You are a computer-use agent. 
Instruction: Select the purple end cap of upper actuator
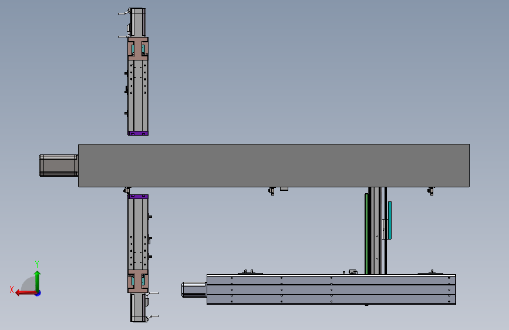tap(138, 133)
